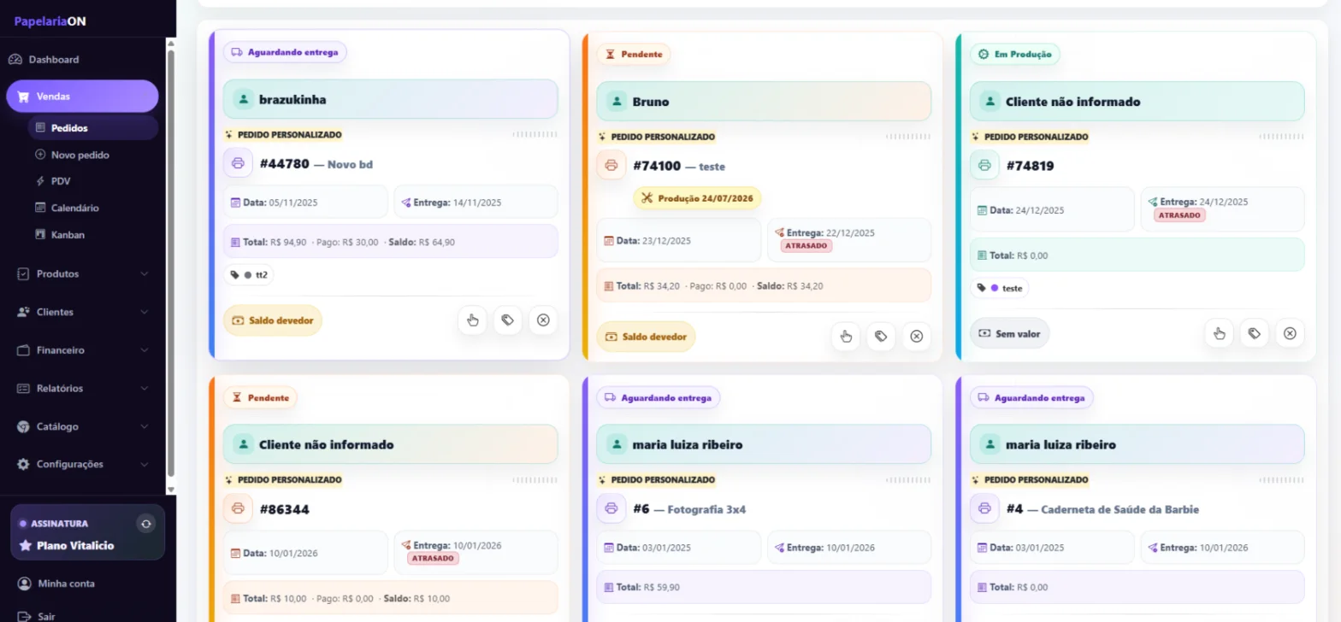Screen dimensions: 1341x622
Task: Click Saldo devedor on the brazukinha card
Action: (273, 320)
